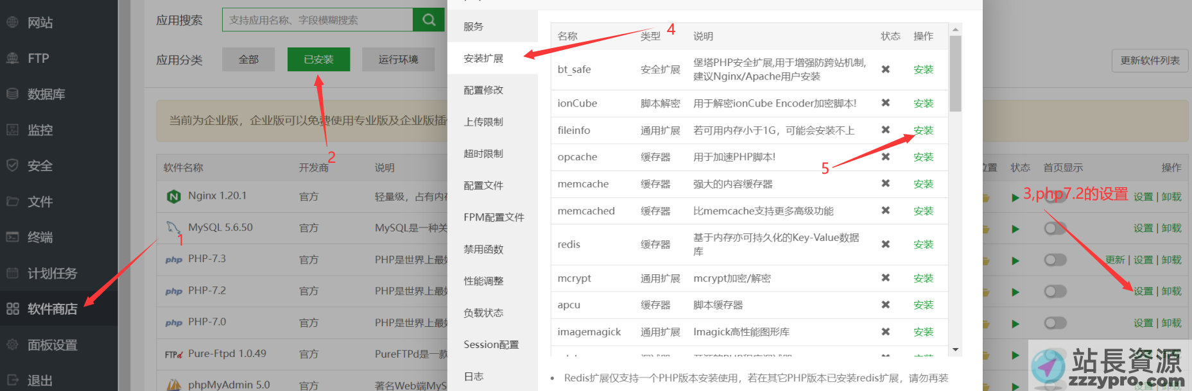Select 软件商店 in the sidebar
This screenshot has height=391, width=1192.
click(x=52, y=309)
